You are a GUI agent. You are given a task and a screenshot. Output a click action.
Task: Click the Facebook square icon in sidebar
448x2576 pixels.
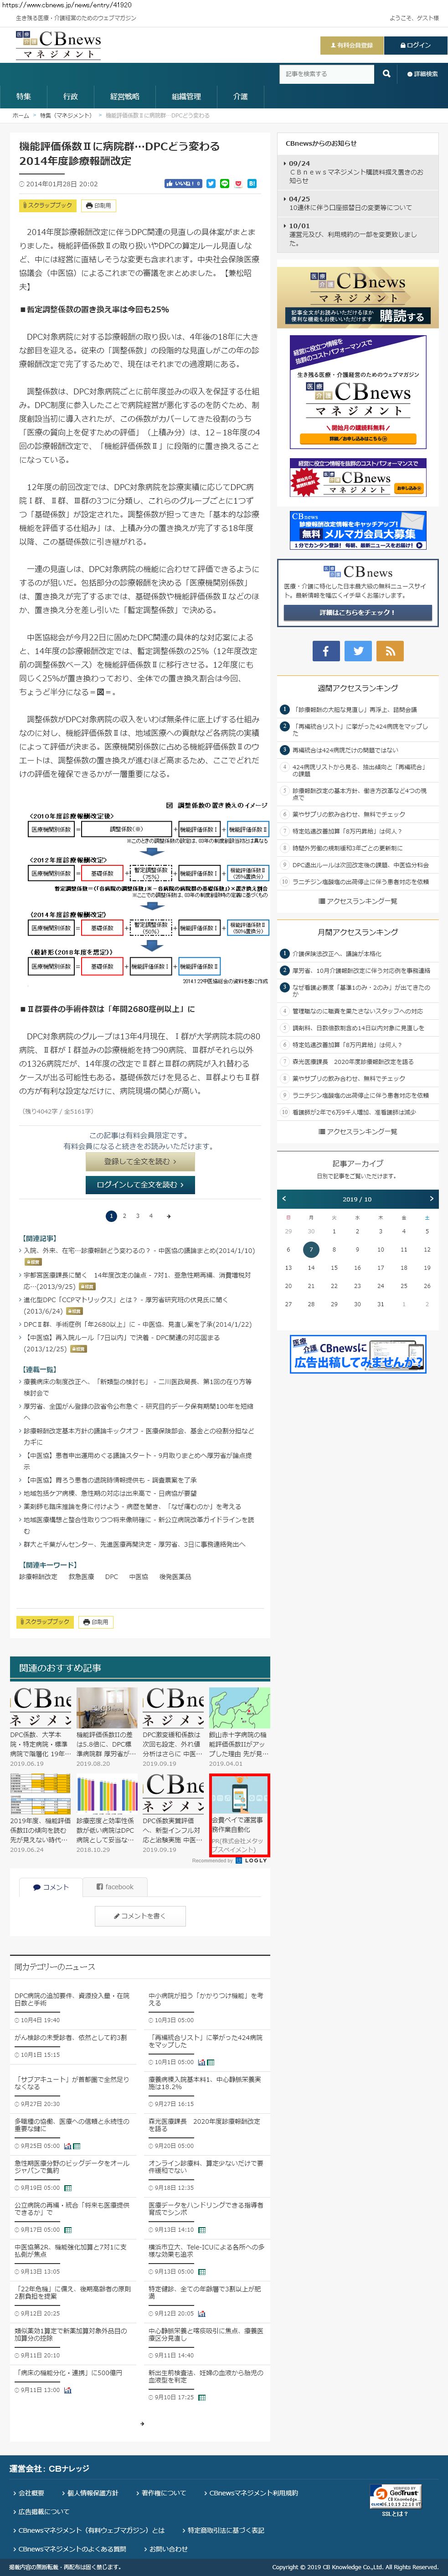[x=325, y=650]
